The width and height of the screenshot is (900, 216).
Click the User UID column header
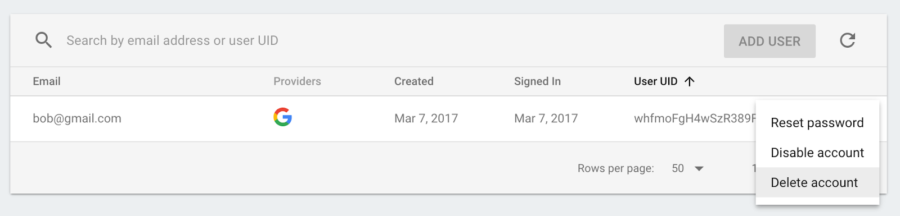pos(656,81)
